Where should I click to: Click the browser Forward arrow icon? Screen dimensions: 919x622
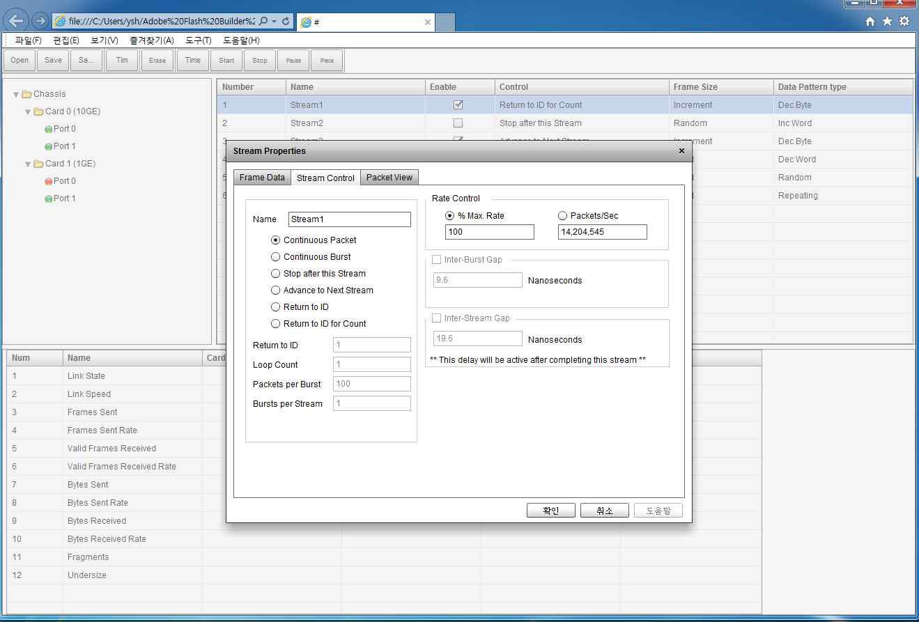pos(40,21)
